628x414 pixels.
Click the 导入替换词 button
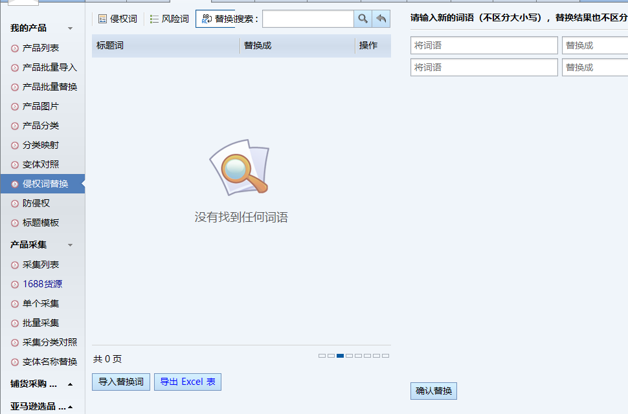pyautogui.click(x=121, y=382)
